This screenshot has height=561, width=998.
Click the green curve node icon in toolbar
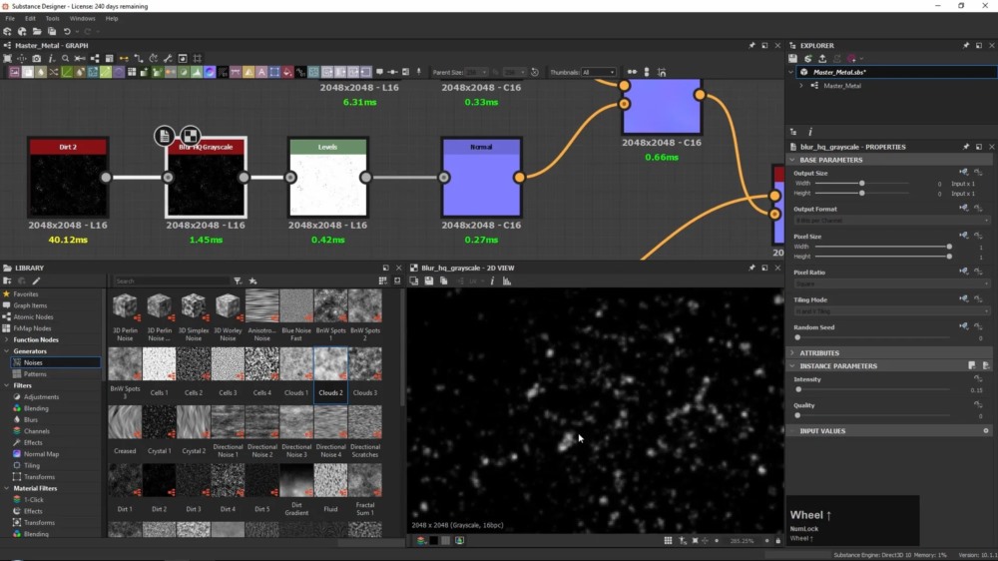pyautogui.click(x=67, y=73)
